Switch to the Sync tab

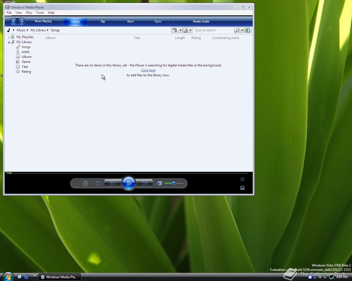[158, 21]
